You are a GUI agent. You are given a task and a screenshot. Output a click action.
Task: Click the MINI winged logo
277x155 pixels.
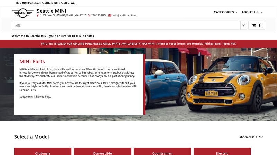pos(23,13)
